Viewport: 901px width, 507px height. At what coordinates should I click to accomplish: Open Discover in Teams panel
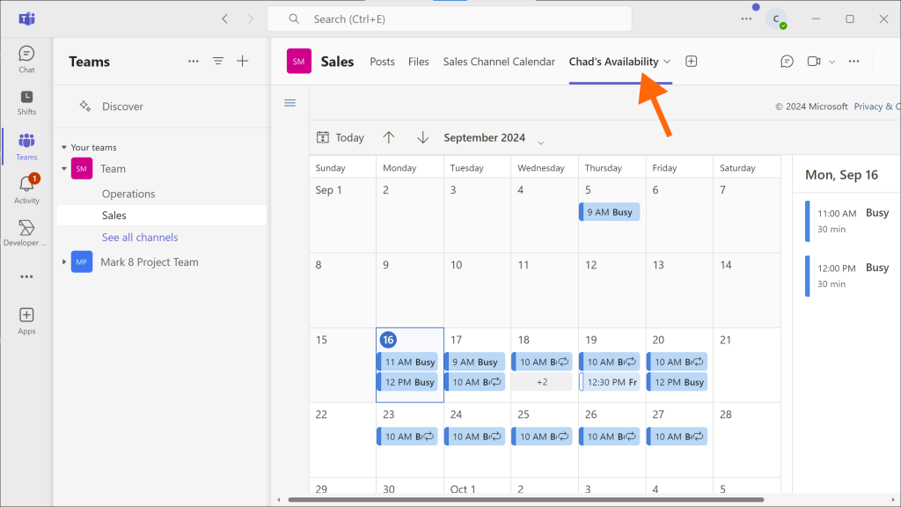point(122,107)
